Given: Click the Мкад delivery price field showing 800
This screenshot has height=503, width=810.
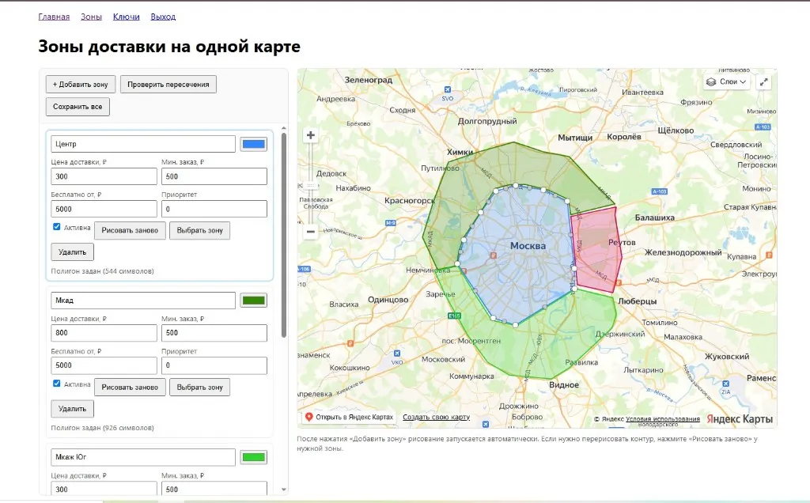Looking at the screenshot, I should [x=104, y=333].
